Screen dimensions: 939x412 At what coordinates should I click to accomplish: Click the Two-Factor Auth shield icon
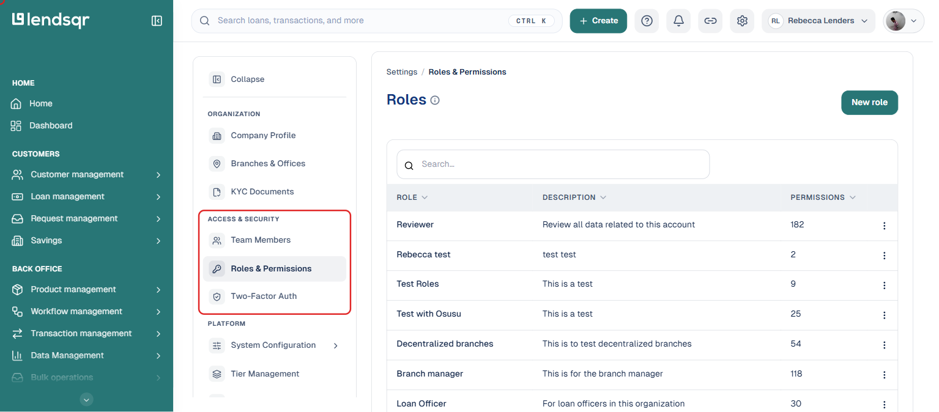click(217, 296)
